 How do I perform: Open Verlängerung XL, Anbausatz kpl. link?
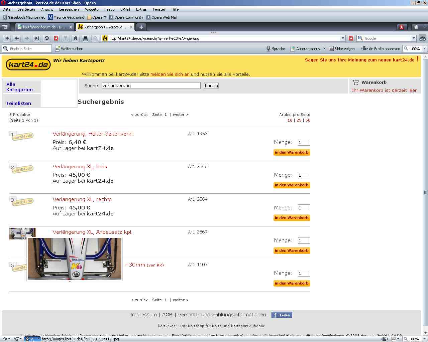[x=93, y=232]
